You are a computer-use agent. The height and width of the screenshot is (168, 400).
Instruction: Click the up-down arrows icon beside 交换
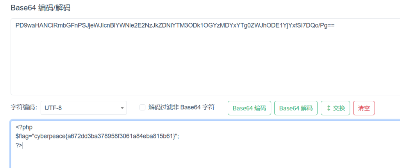pos(329,108)
